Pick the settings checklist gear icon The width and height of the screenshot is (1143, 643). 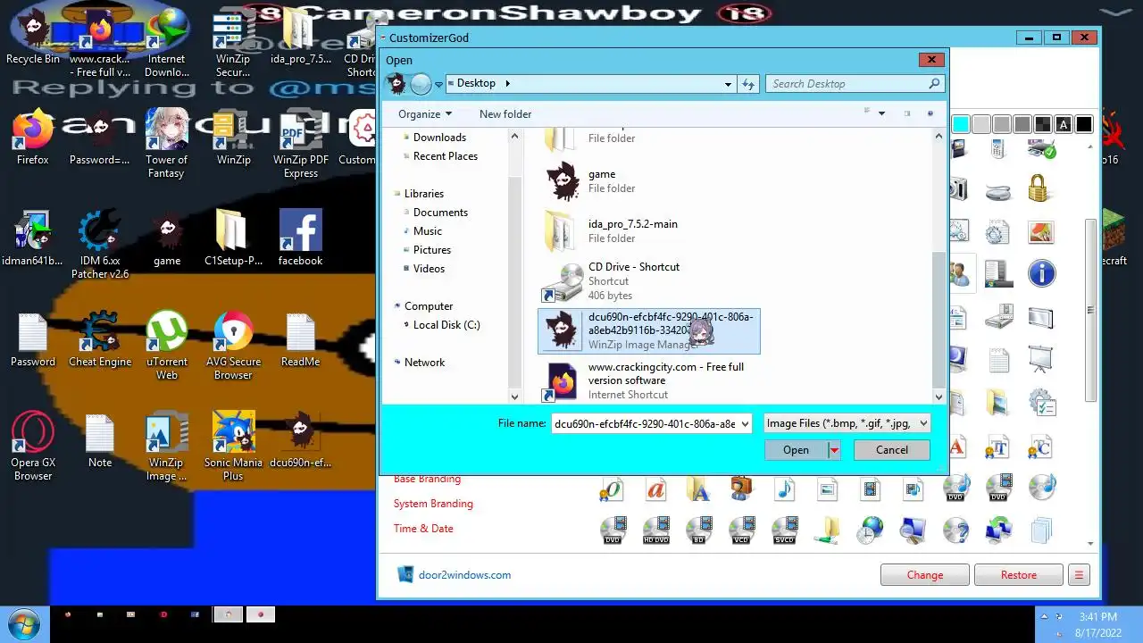(x=1041, y=402)
